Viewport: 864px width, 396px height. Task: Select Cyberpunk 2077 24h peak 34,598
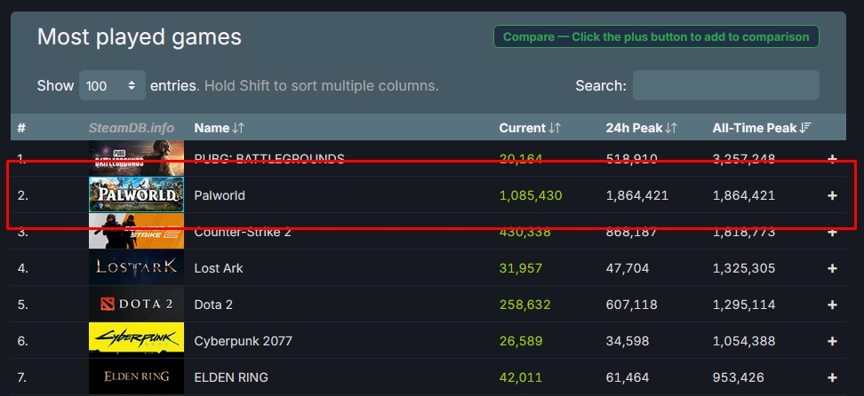628,341
